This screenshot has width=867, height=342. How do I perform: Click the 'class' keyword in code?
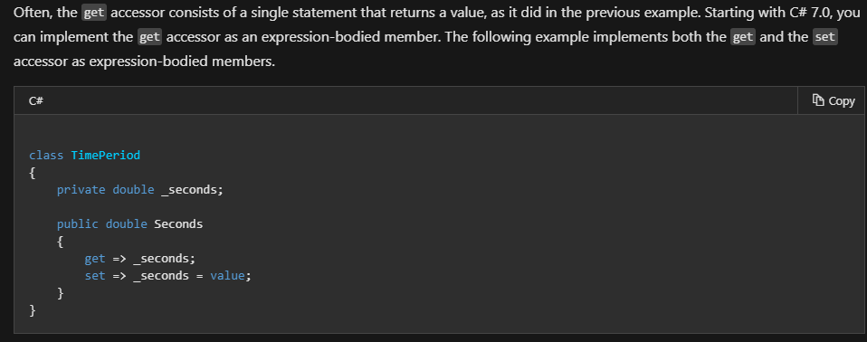46,156
